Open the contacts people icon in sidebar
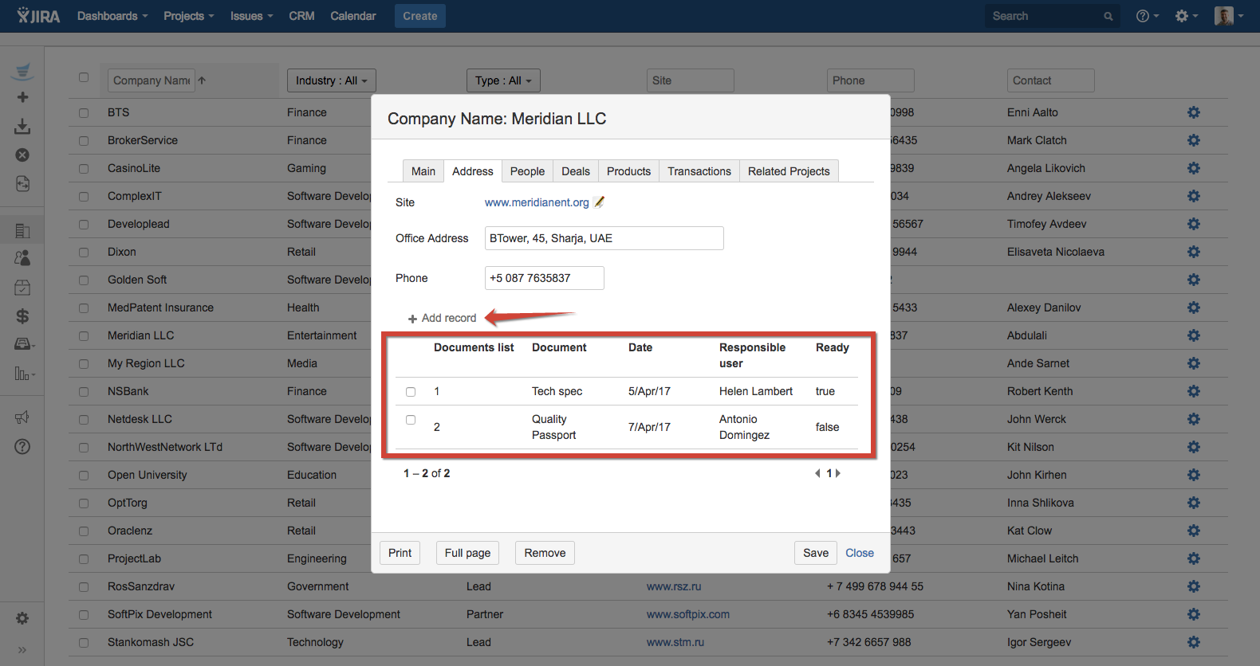1260x666 pixels. point(23,258)
